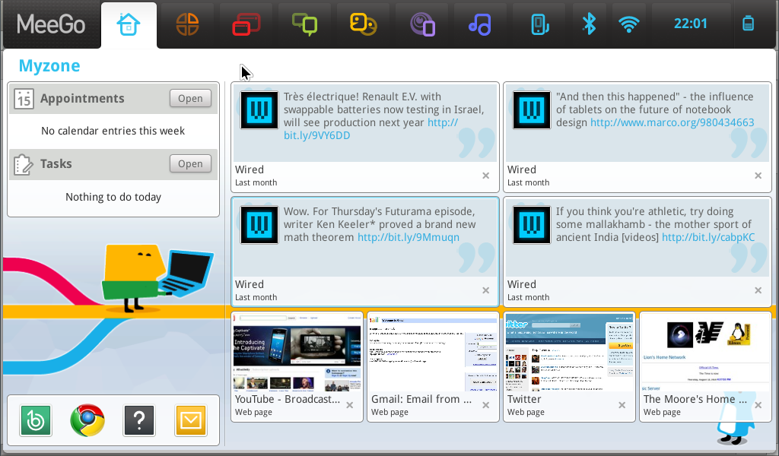Open the Media music note panel

click(x=480, y=24)
